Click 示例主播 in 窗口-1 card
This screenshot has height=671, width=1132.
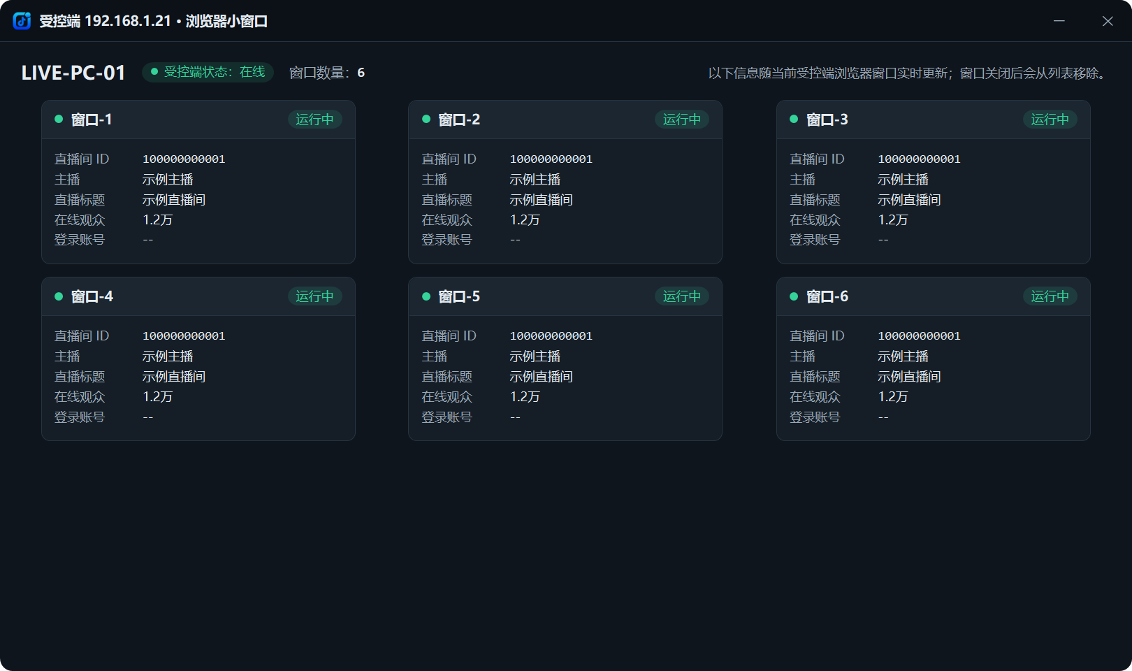tap(168, 180)
